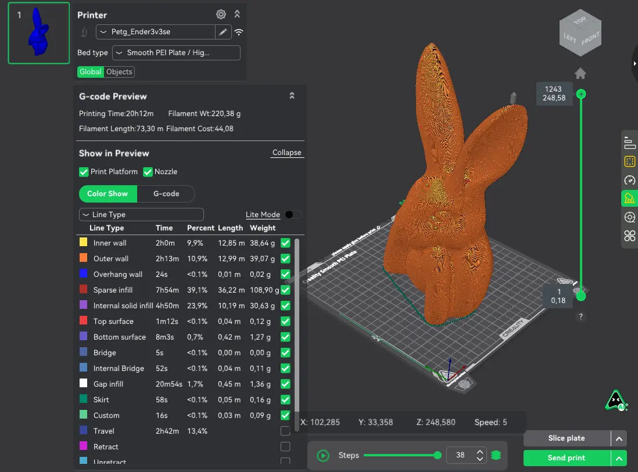Viewport: 638px width, 472px height.
Task: Expand the Slice plate options arrow
Action: tap(619, 439)
